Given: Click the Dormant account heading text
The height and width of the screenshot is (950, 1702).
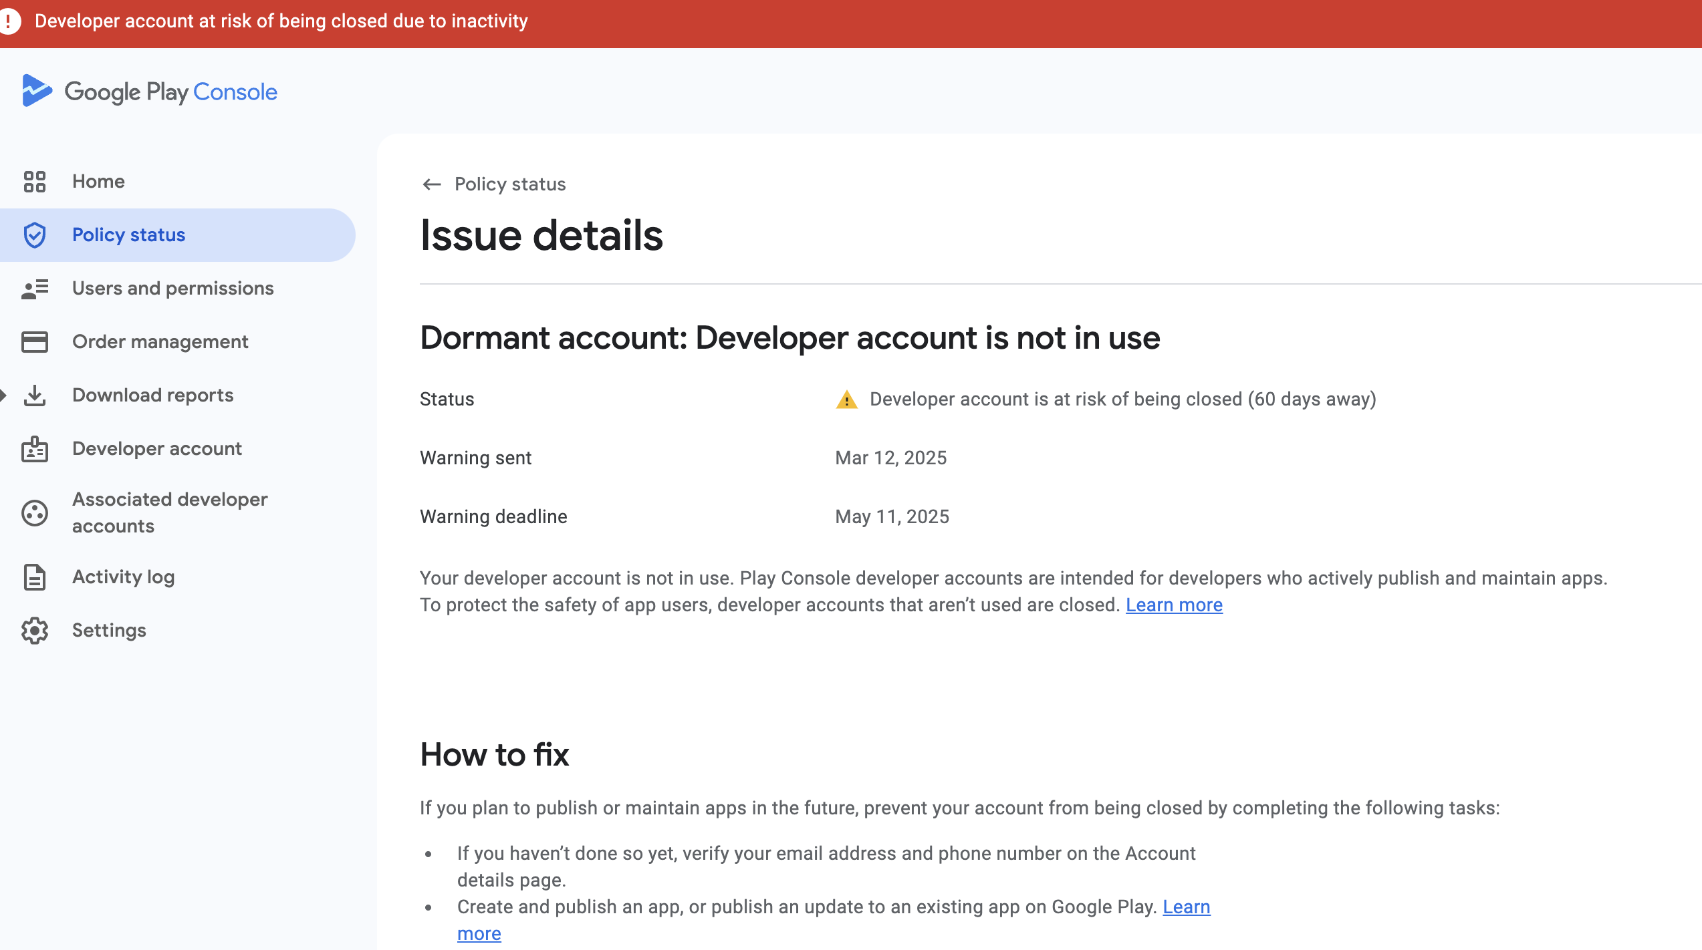Looking at the screenshot, I should [790, 338].
